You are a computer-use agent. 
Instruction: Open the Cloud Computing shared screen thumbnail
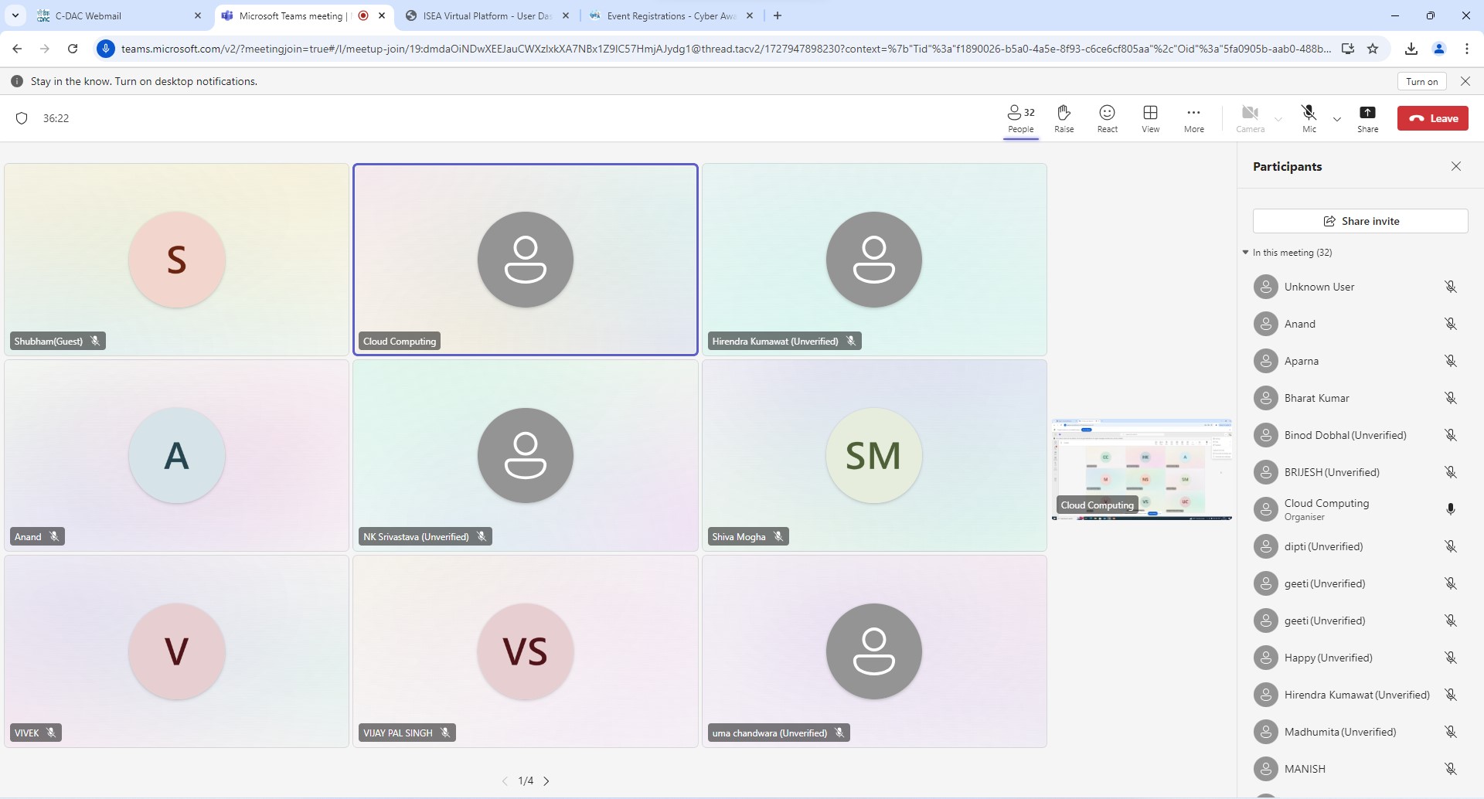click(1142, 469)
